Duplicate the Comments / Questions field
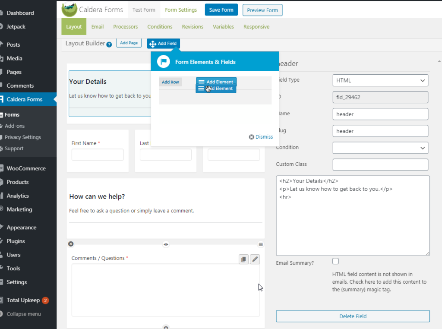The width and height of the screenshot is (442, 329). coord(243,259)
